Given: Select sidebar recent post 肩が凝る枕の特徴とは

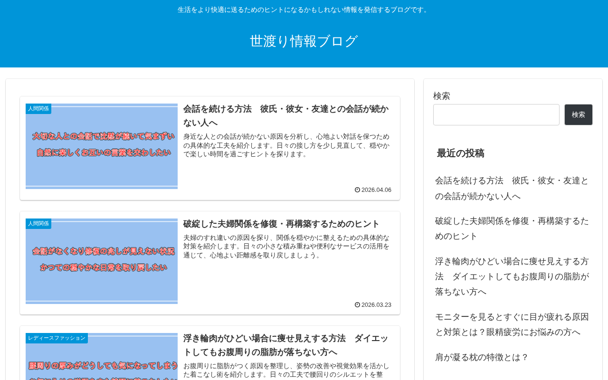Looking at the screenshot, I should click(x=482, y=357).
